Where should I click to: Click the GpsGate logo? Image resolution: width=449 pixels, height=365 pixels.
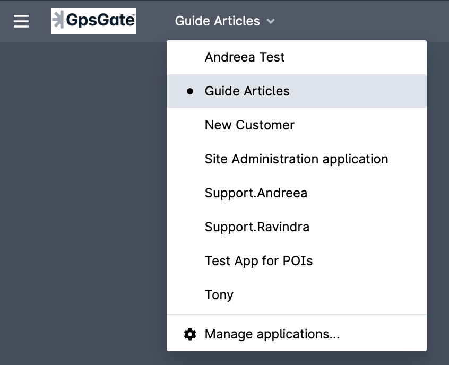(93, 21)
